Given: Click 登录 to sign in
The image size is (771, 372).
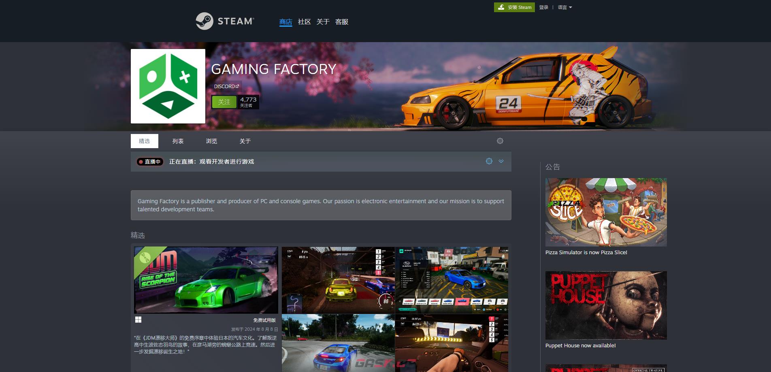Looking at the screenshot, I should [543, 7].
